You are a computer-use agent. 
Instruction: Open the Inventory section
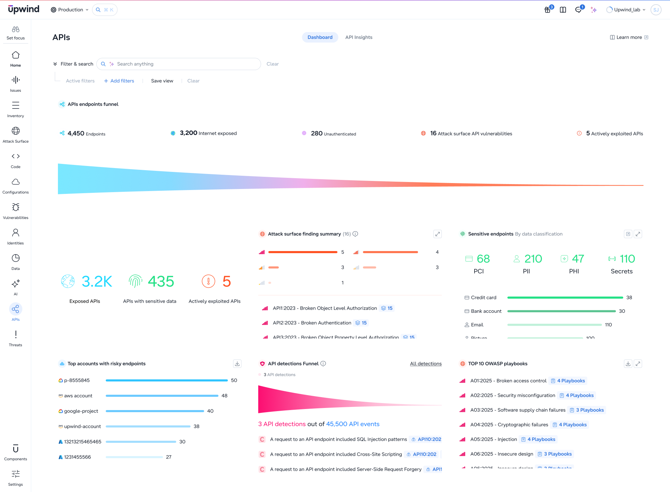(15, 109)
